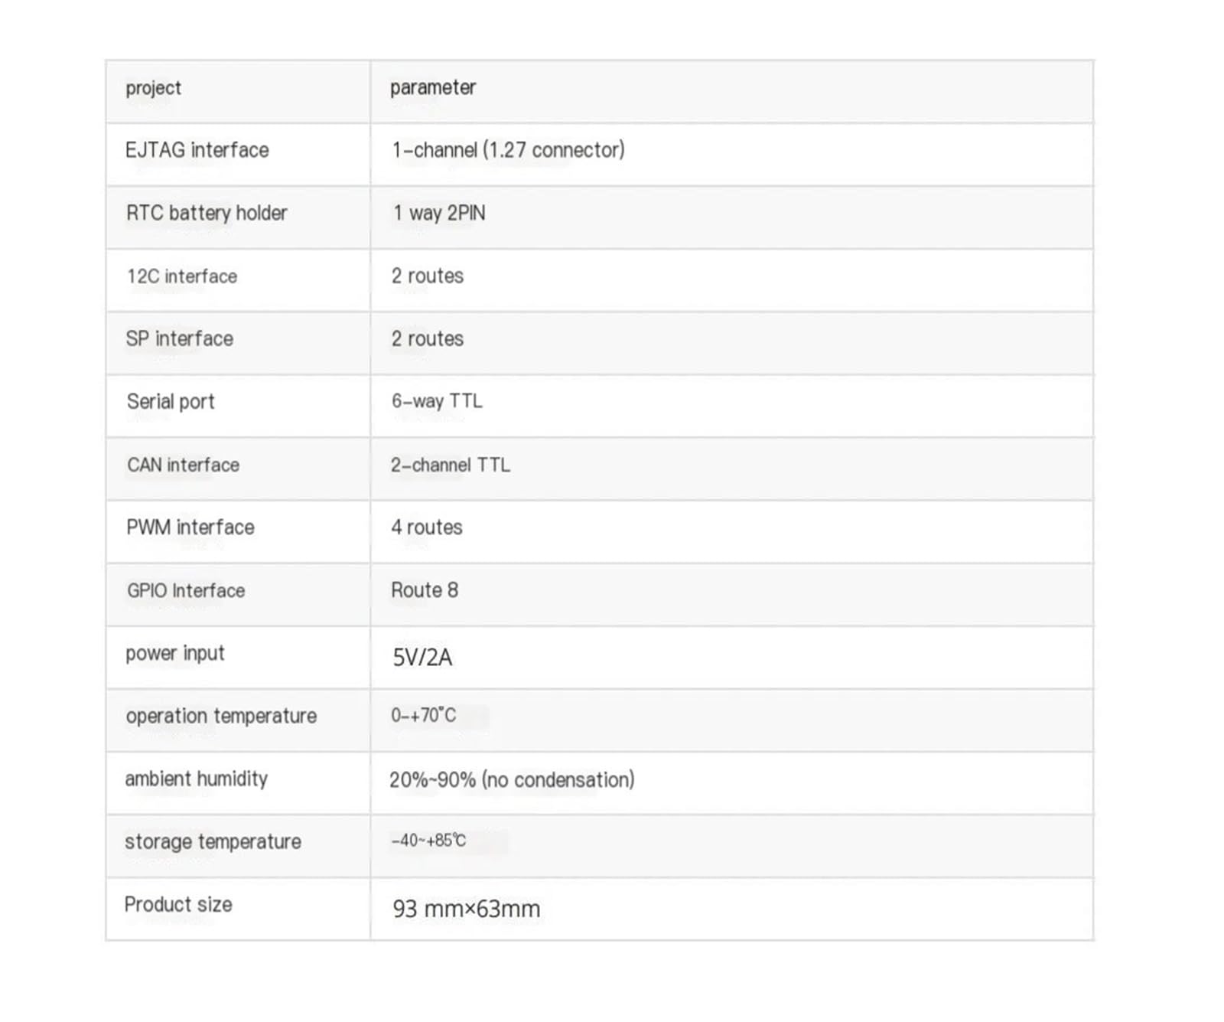Click the '93 mm×63mm' product size
The image size is (1224, 1022).
pos(467,909)
